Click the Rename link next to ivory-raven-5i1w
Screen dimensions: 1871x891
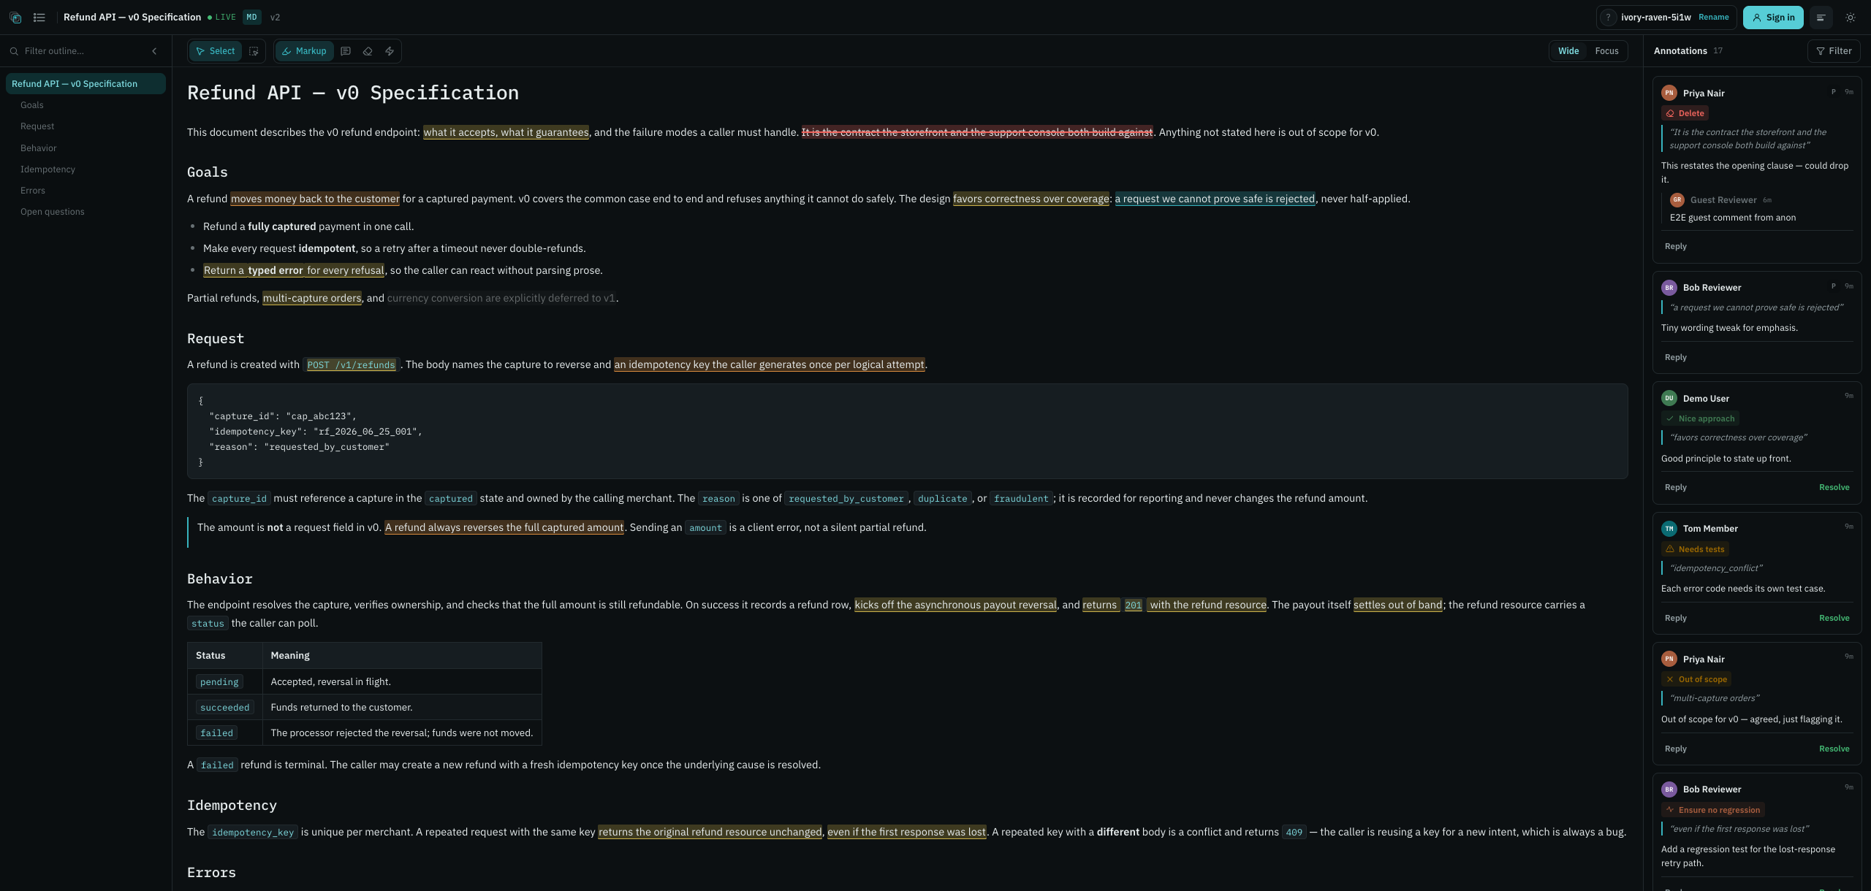1714,18
